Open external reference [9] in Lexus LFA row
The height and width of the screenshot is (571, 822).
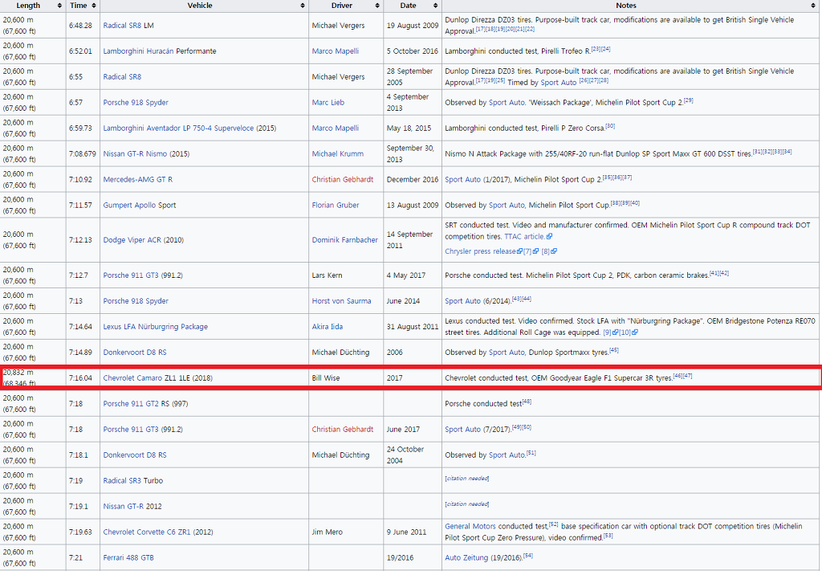611,332
